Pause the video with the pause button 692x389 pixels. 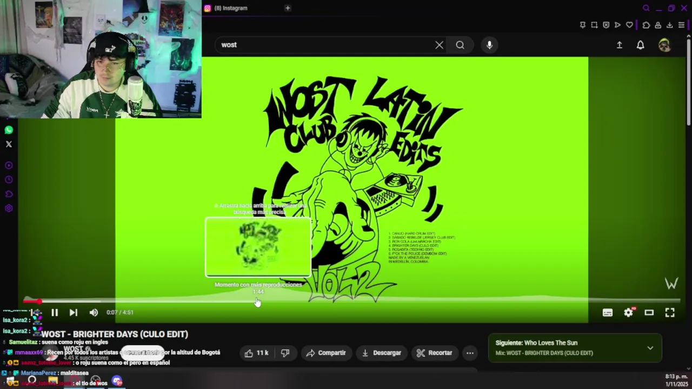55,312
